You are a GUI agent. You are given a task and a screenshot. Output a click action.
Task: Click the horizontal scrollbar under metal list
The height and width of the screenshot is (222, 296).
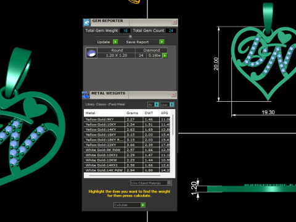point(125,176)
